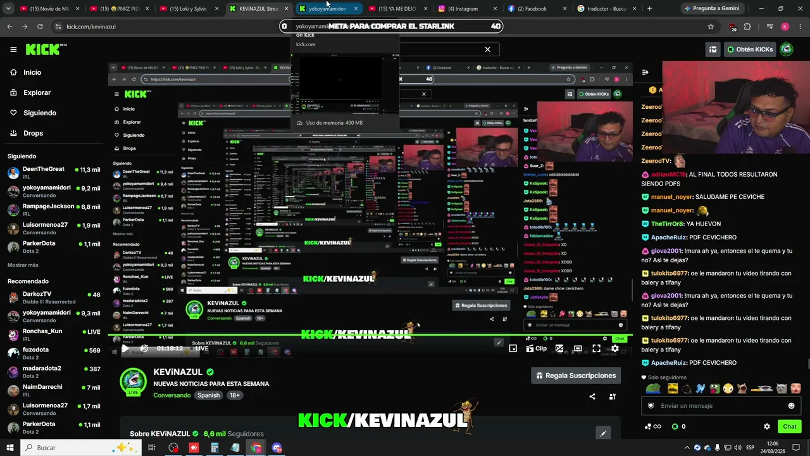Open DarkozTV recommended channel
Image resolution: width=810 pixels, height=456 pixels.
[54, 297]
